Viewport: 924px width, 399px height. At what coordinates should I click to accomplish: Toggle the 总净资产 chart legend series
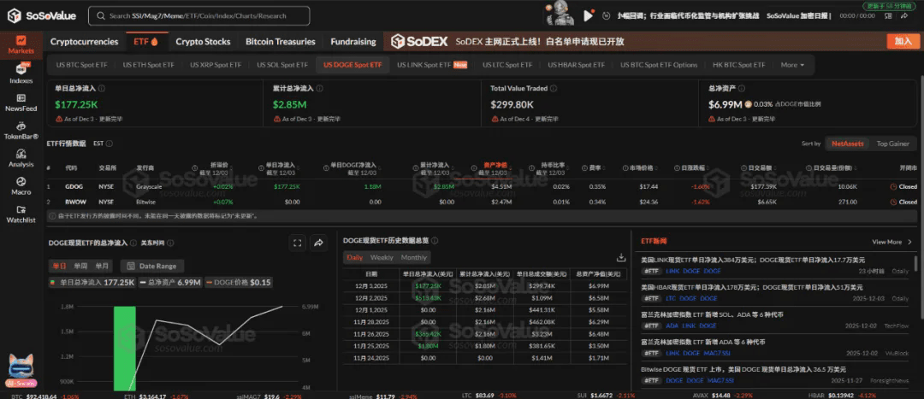coord(170,283)
